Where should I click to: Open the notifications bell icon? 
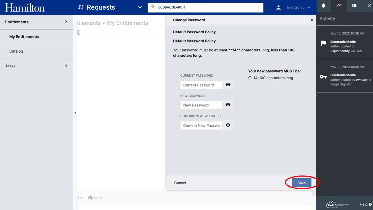[x=324, y=5]
